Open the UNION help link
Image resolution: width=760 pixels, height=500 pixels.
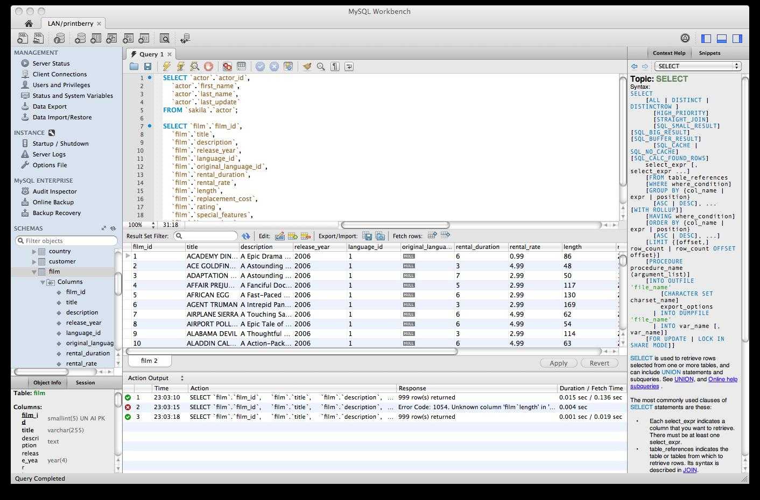click(x=684, y=379)
